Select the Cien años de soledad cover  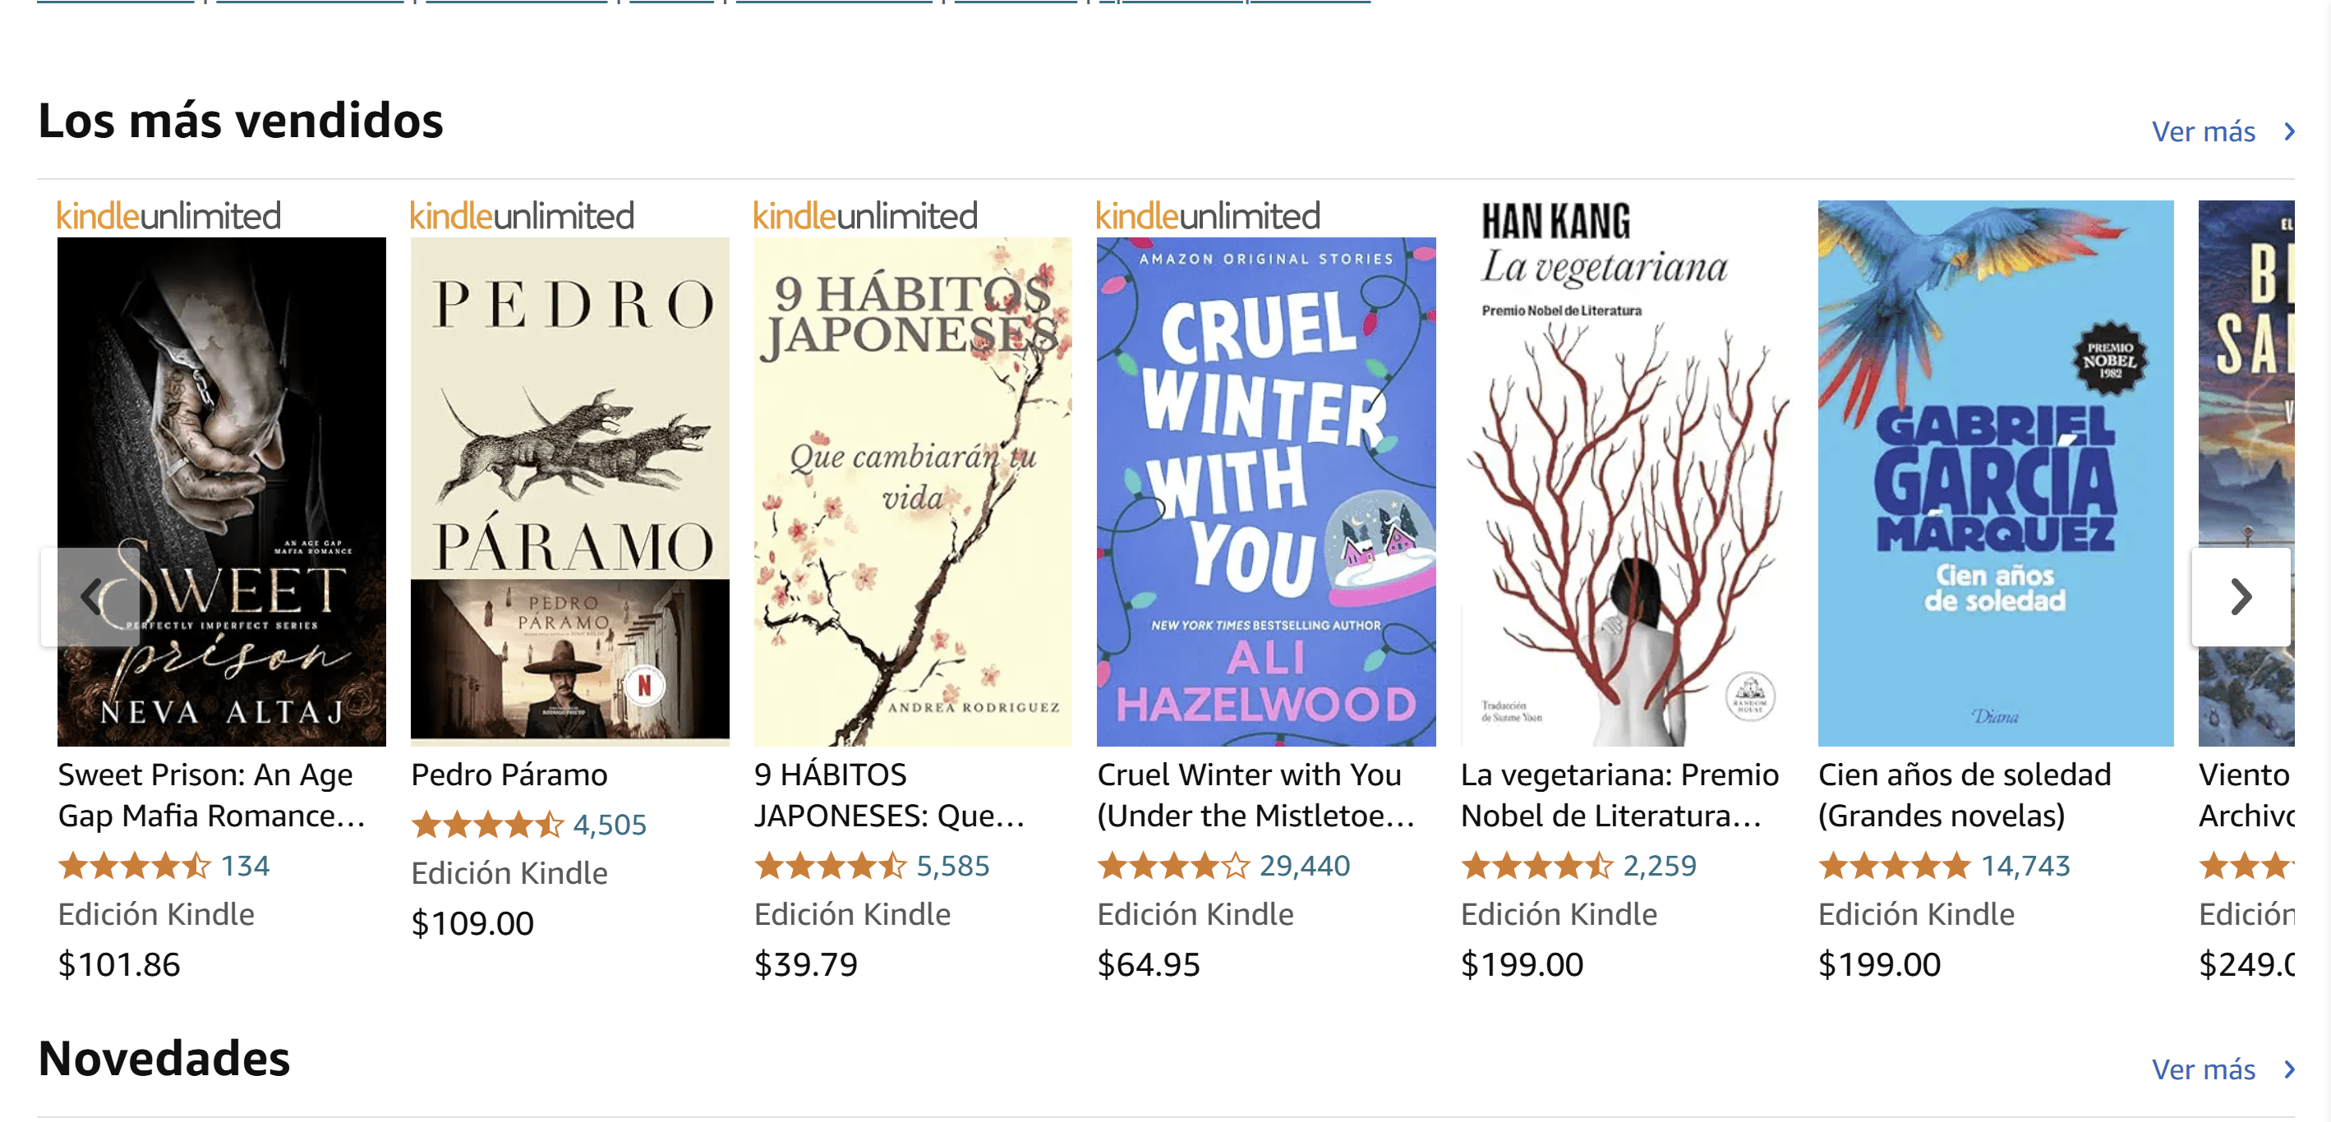point(1995,473)
